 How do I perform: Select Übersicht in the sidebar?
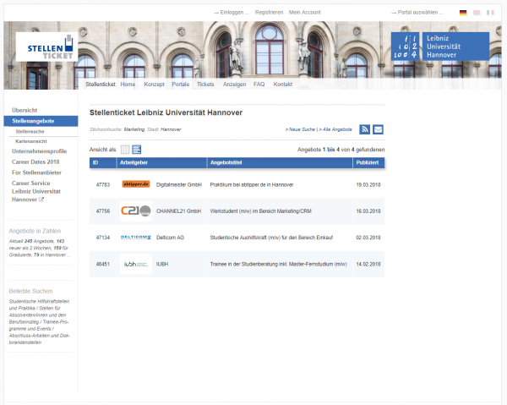pyautogui.click(x=25, y=110)
